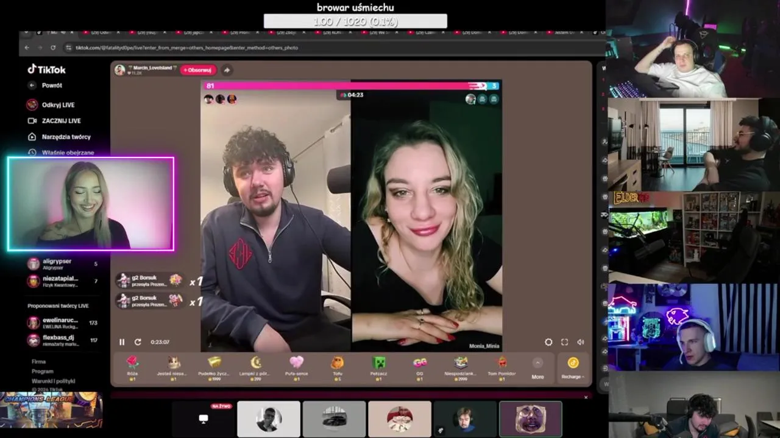The image size is (780, 438).
Task: Toggle fullscreen mode on the player
Action: pos(564,342)
